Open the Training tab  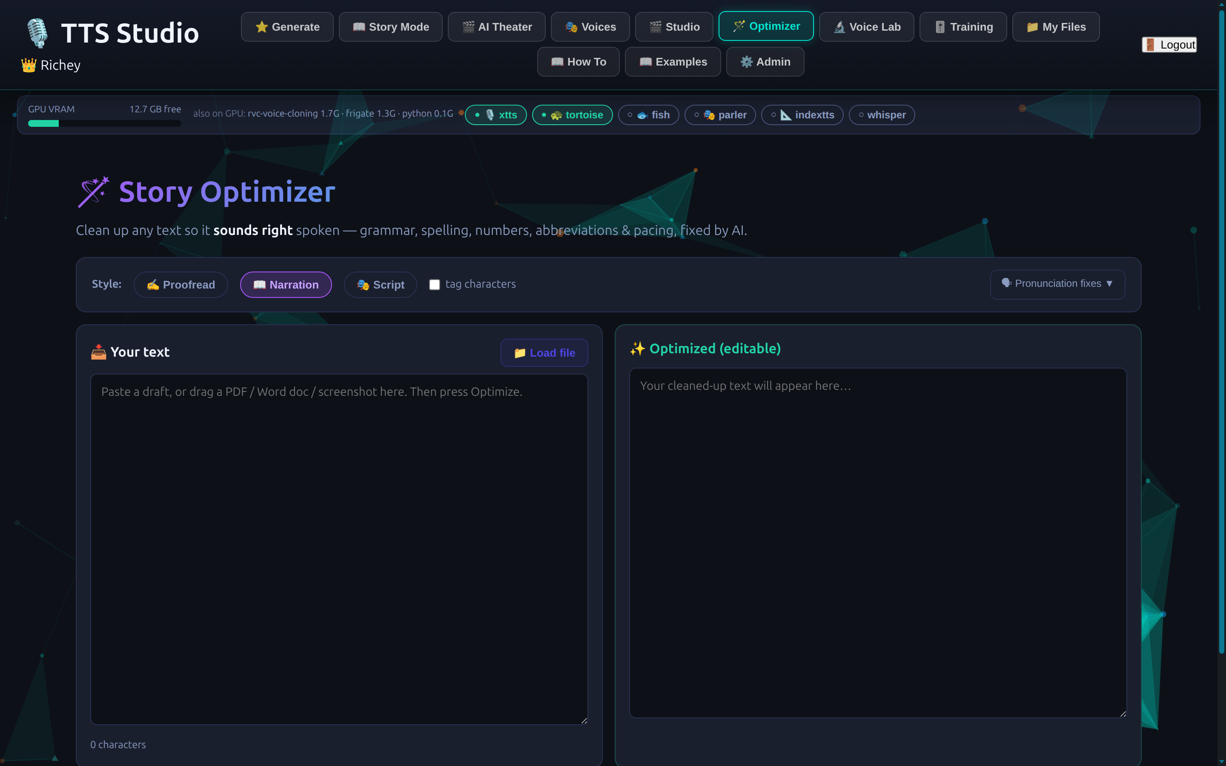pyautogui.click(x=963, y=27)
